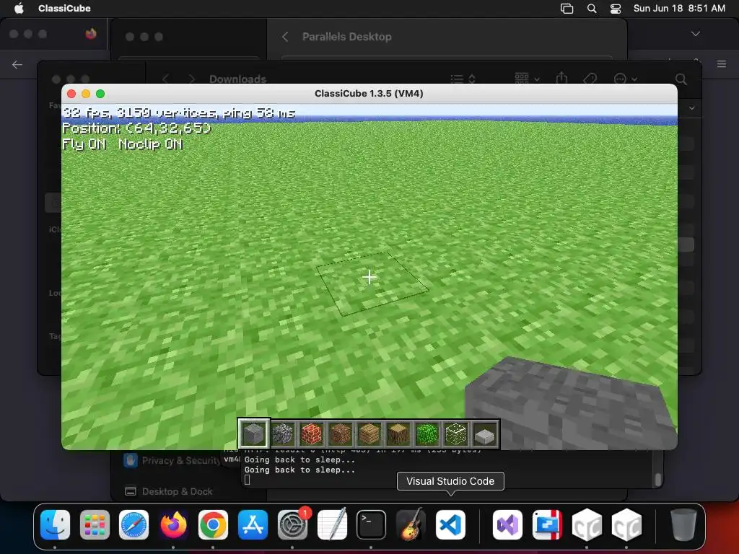Select Privacy & Security in System Settings sidebar
This screenshot has width=739, height=554.
(172, 460)
